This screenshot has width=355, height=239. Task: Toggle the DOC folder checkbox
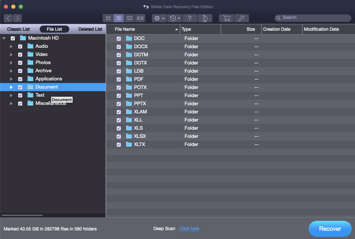click(119, 39)
